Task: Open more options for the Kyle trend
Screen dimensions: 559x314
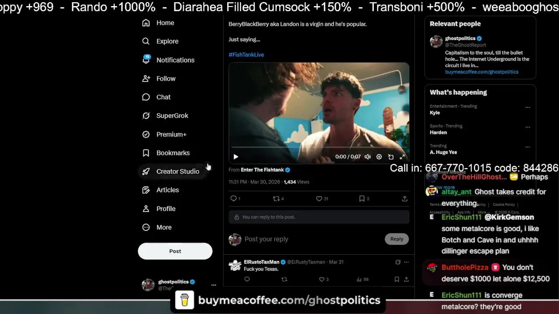Action: 528,107
